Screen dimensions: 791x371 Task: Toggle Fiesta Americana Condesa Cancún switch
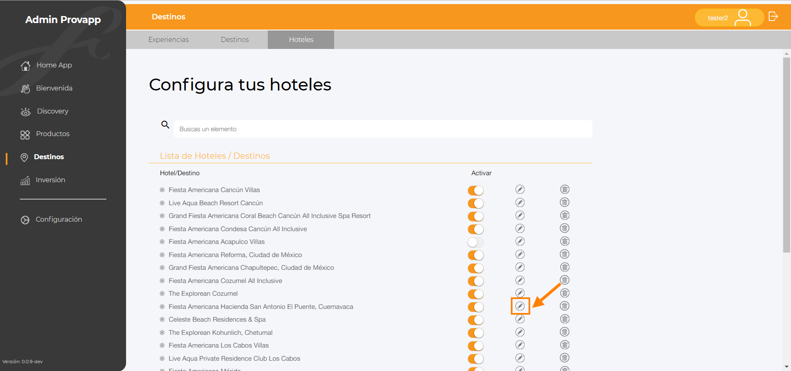point(475,229)
